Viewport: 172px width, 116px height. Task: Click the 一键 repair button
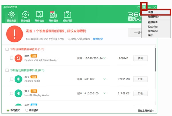click(135, 33)
